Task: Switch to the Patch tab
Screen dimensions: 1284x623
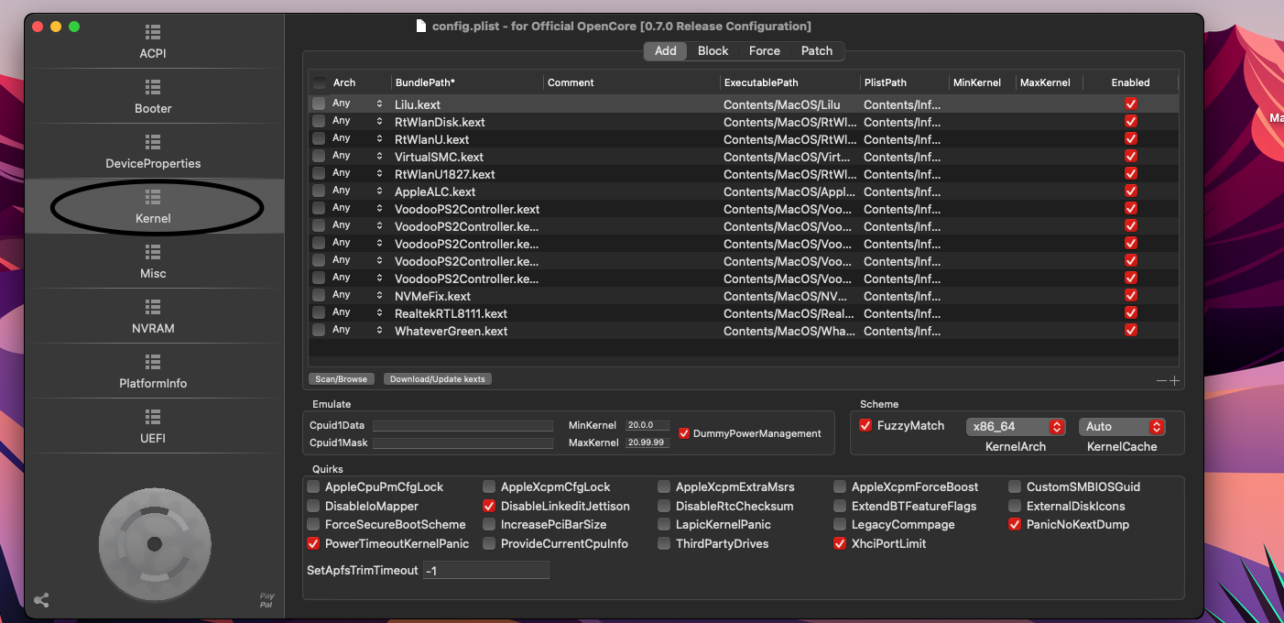Action: (817, 51)
